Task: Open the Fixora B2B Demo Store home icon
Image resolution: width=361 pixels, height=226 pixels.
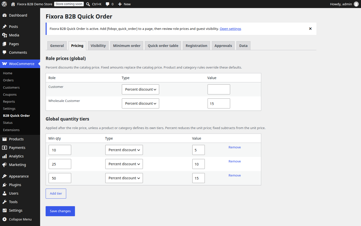Action: pyautogui.click(x=13, y=4)
